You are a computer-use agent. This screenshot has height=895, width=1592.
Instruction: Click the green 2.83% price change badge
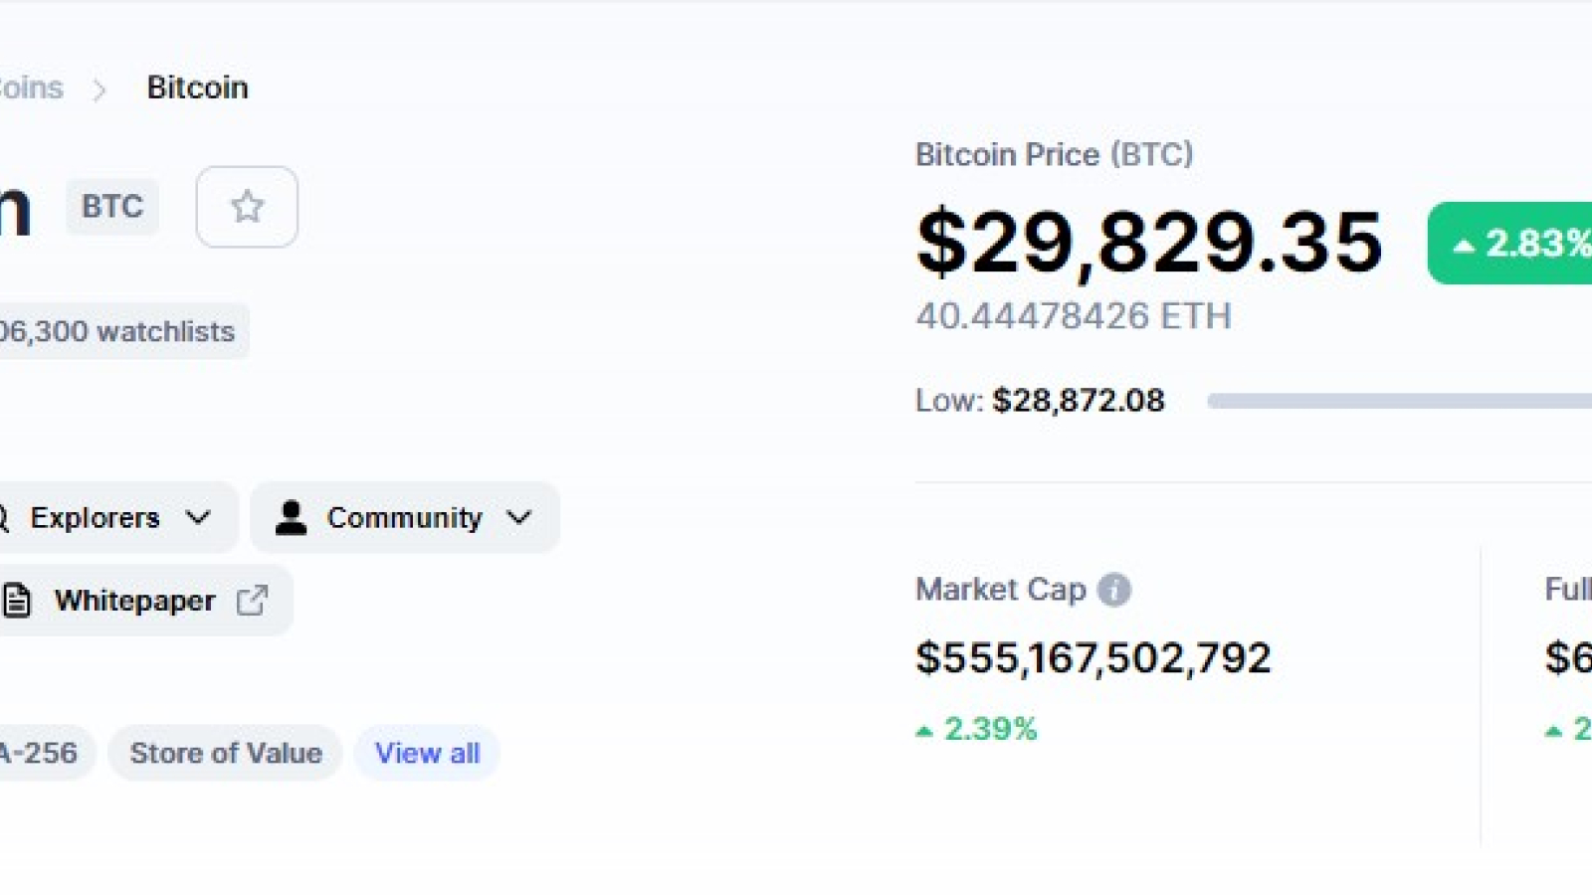[1510, 244]
